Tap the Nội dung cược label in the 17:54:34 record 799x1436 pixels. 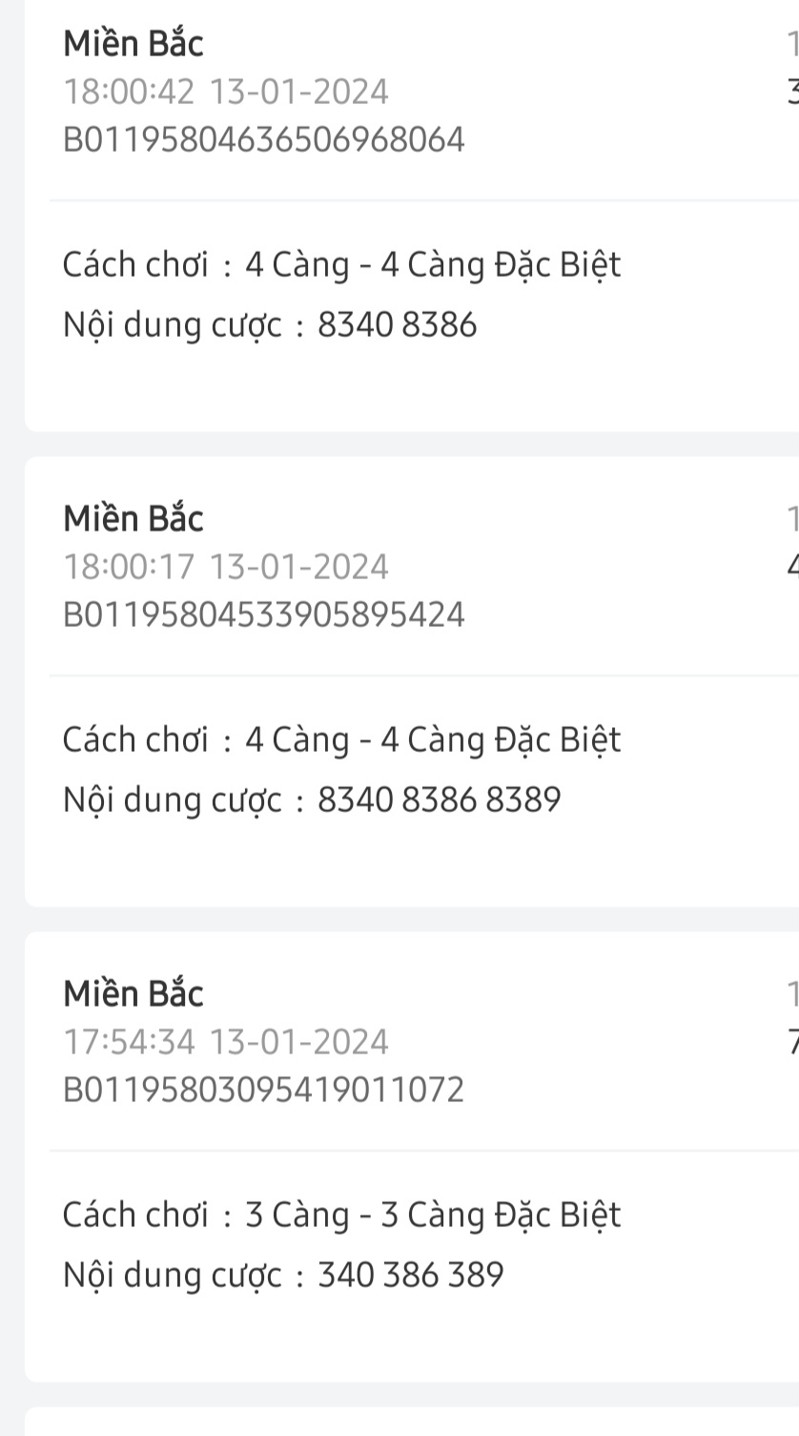pyautogui.click(x=173, y=1276)
